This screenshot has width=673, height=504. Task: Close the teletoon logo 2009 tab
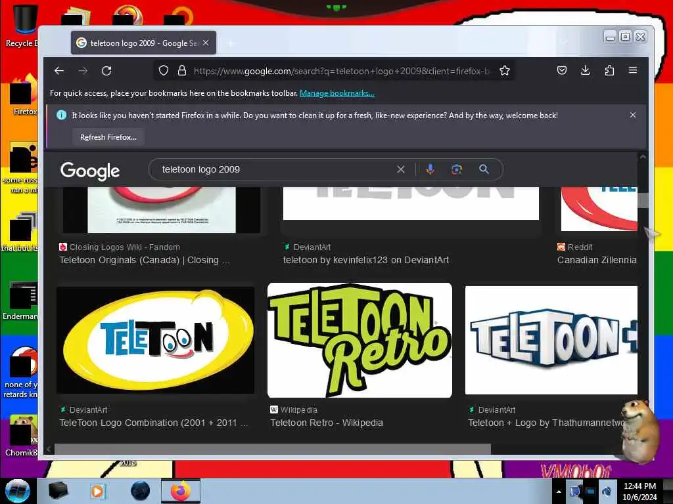pos(206,43)
